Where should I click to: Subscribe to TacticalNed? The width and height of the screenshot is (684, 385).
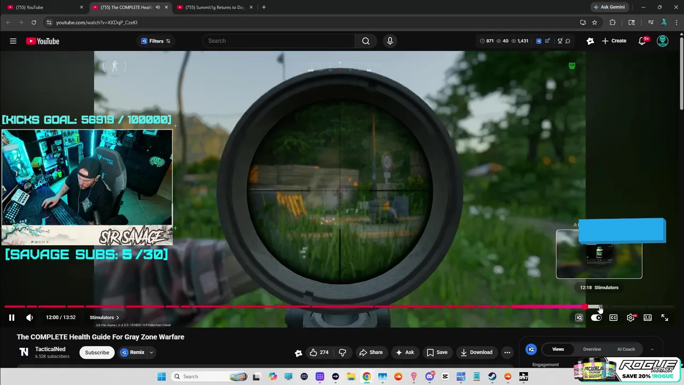97,352
